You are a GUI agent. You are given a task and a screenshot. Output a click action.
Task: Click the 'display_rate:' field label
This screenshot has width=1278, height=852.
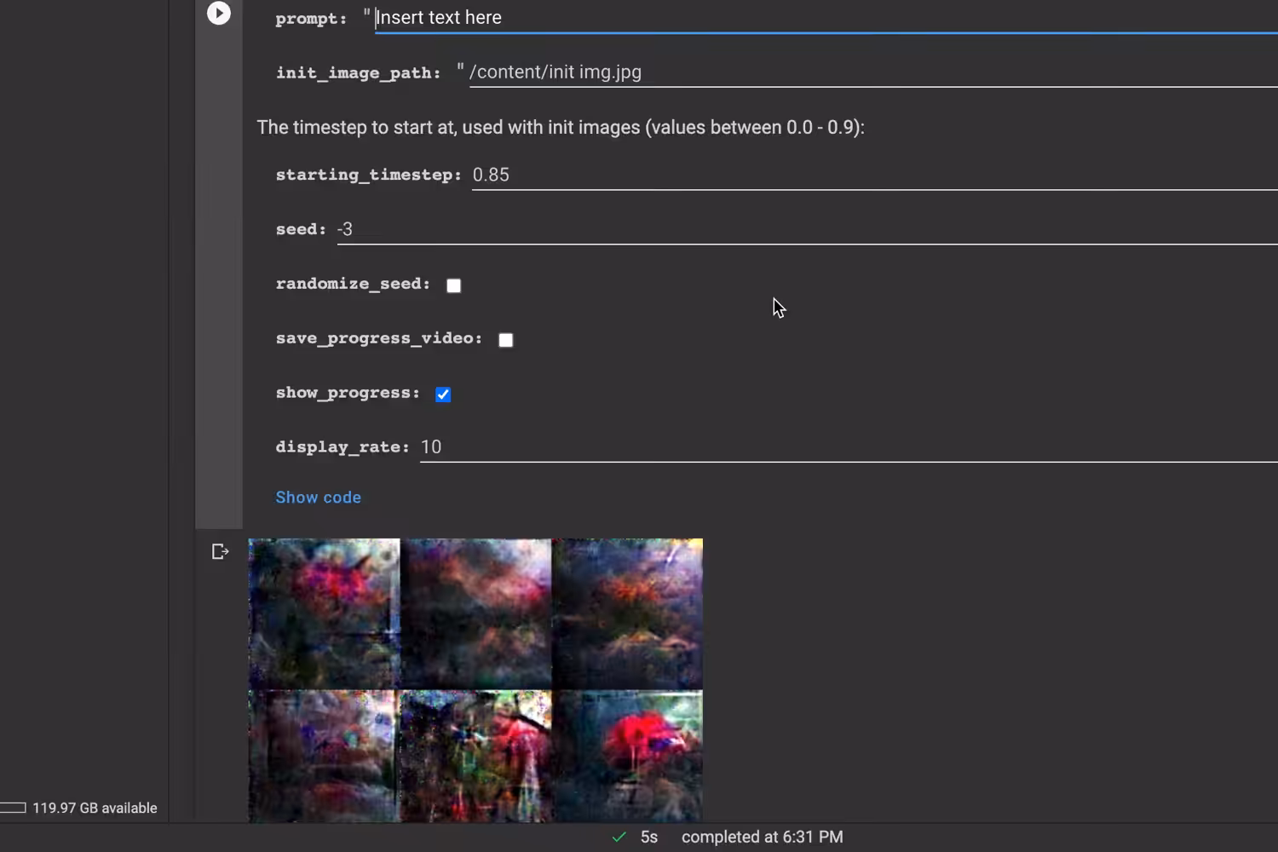[x=343, y=447]
